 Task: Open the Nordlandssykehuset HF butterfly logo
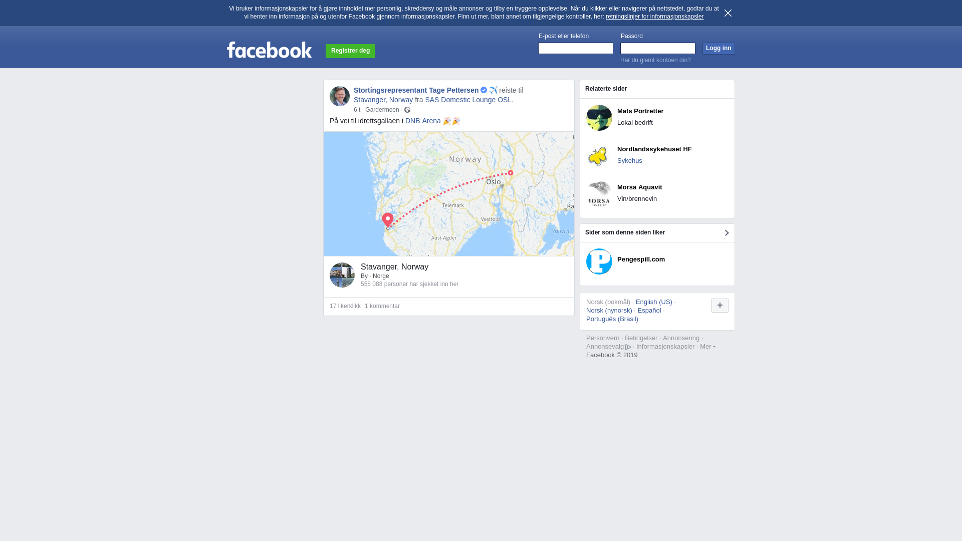tap(599, 156)
